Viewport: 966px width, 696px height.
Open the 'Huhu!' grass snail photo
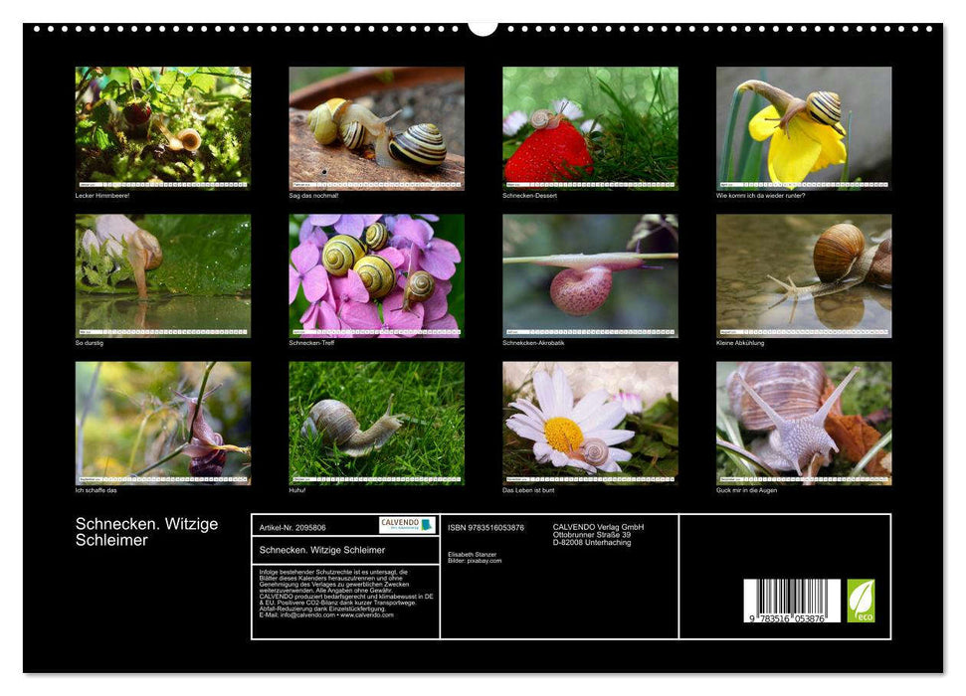click(375, 423)
